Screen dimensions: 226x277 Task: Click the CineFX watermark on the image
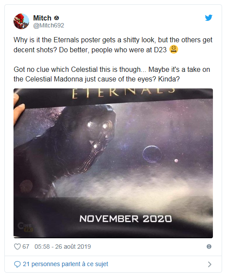25,227
